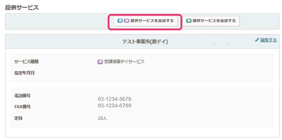Click the 提供サービス section heading
This screenshot has width=282, height=140.
[22, 8]
